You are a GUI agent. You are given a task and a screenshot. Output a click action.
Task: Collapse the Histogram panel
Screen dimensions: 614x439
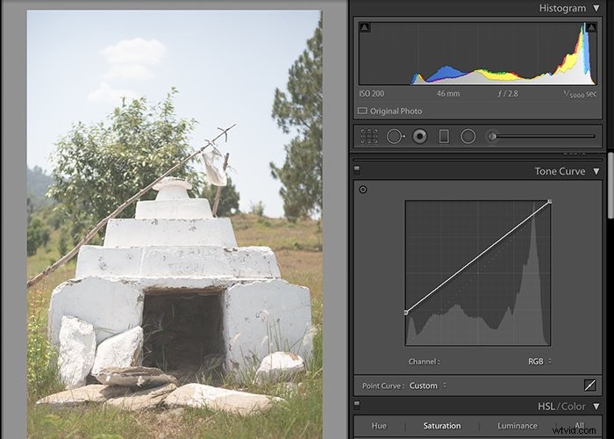tap(596, 8)
